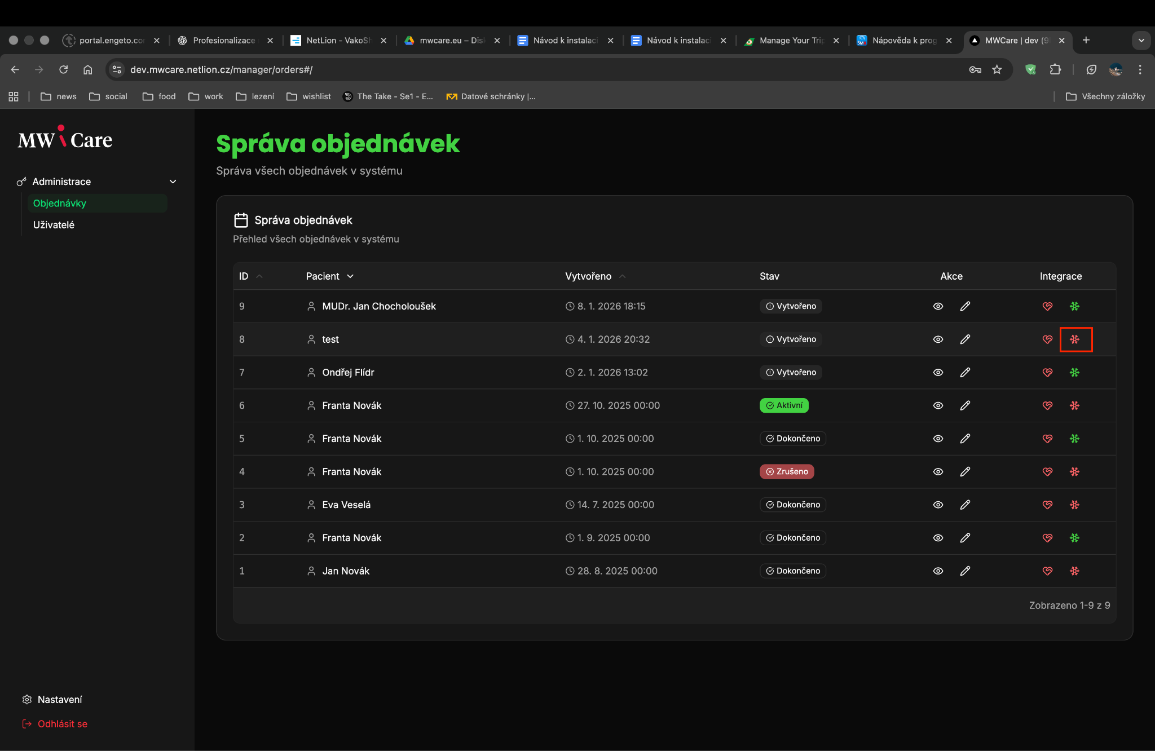1155x751 pixels.
Task: Click the green snowflake integration icon for order 7
Action: 1074,372
